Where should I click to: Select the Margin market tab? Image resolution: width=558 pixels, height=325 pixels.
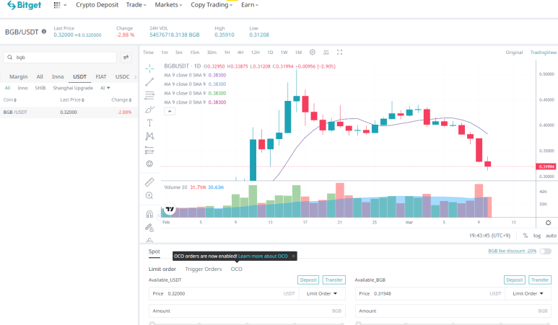[19, 76]
